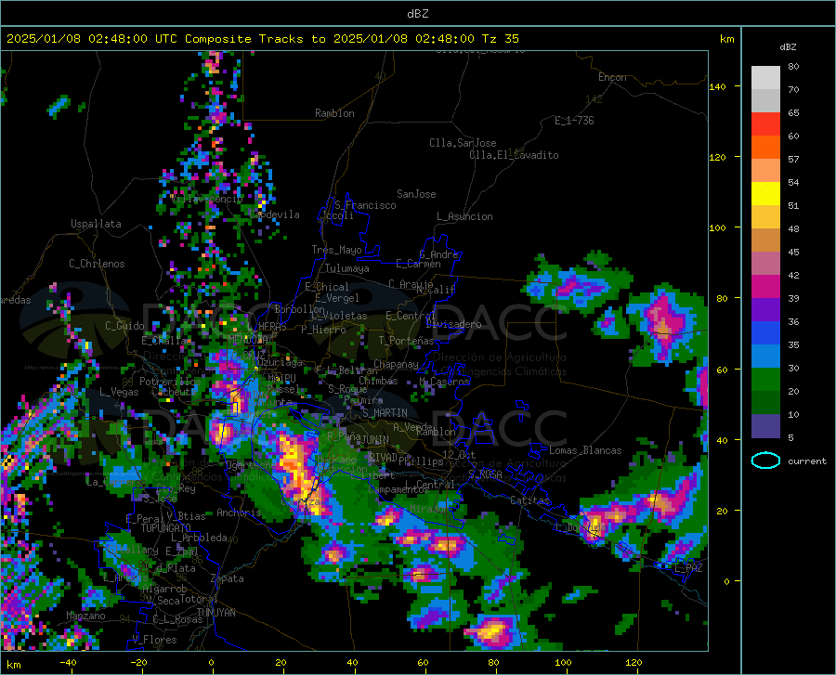The height and width of the screenshot is (675, 836).
Task: Click the 'Chapanay' map label
Action: click(x=396, y=364)
